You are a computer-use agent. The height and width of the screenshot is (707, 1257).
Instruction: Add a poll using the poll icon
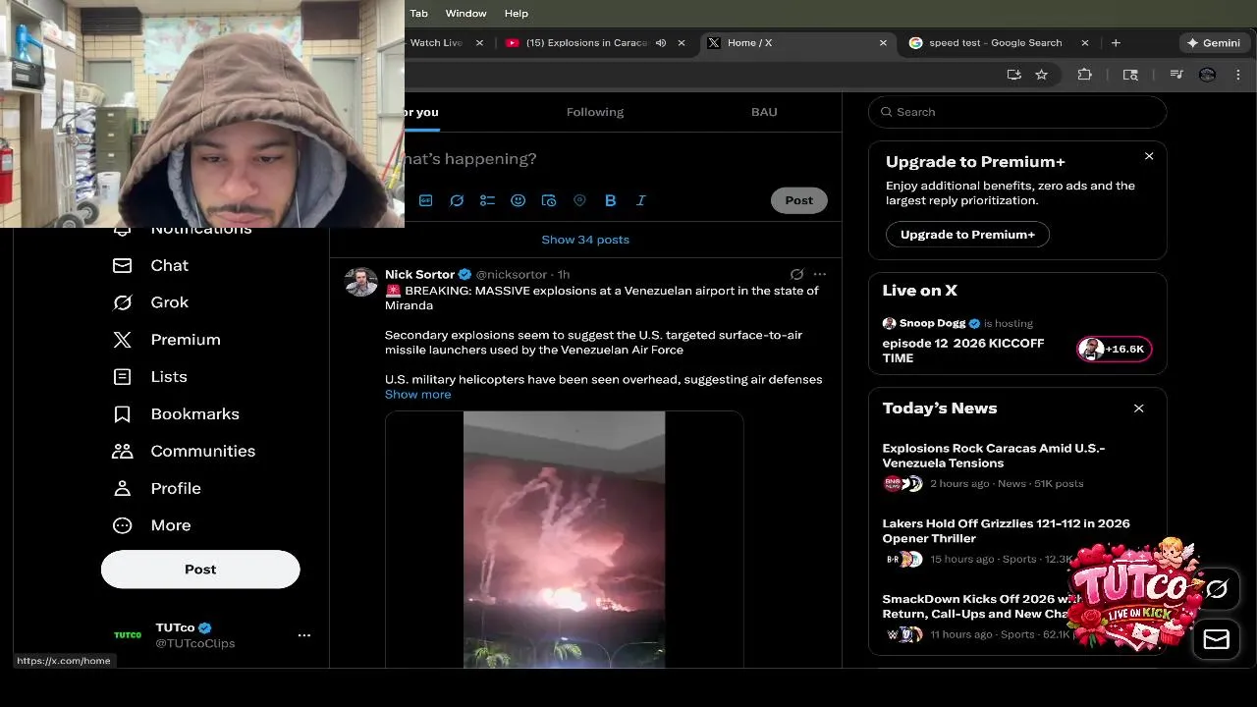click(487, 200)
